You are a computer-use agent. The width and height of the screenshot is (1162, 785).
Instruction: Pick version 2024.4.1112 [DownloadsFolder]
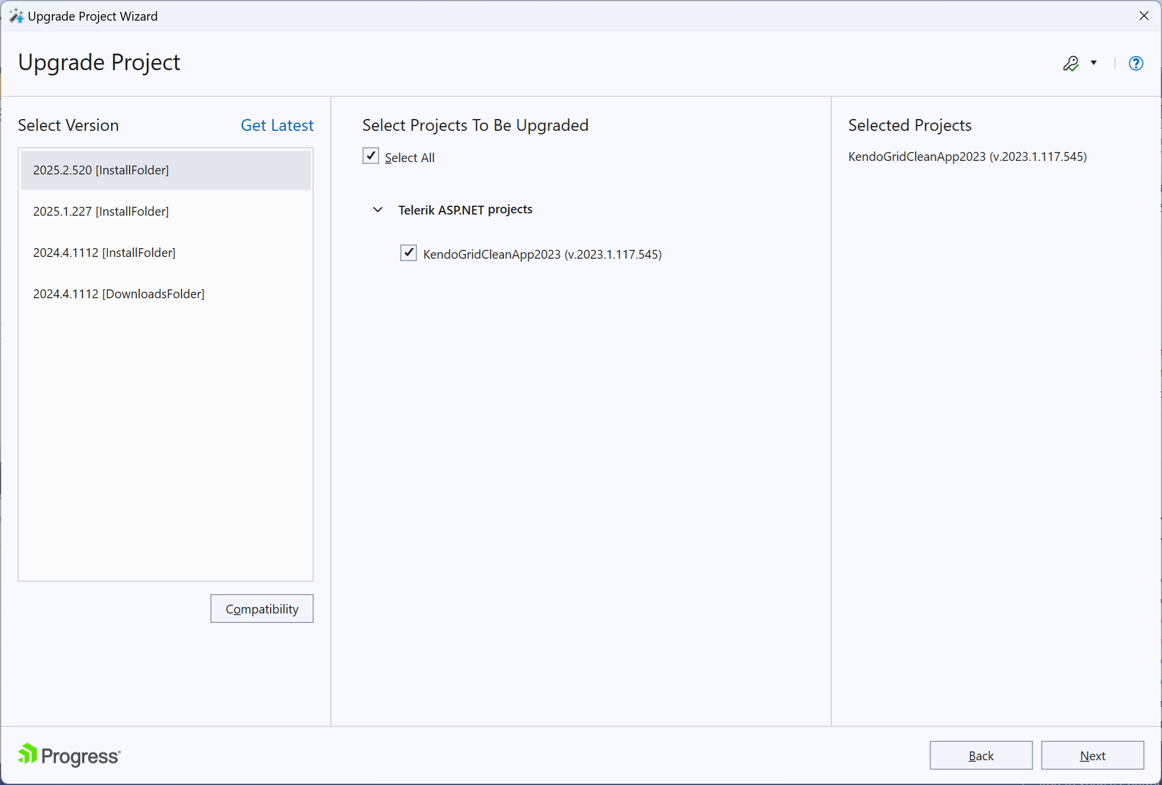point(118,294)
